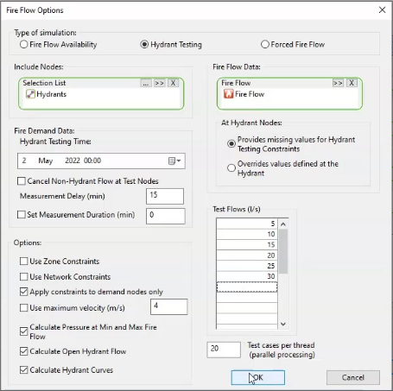Image resolution: width=393 pixels, height=391 pixels.
Task: Select Forced Fire Flow simulation type
Action: click(x=265, y=44)
